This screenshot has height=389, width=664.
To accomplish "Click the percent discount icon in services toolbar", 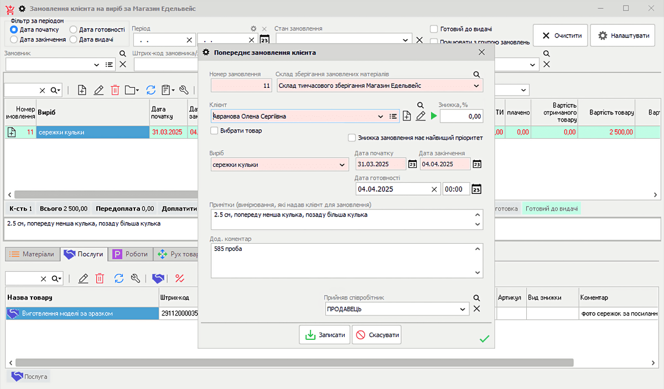I will coord(179,278).
